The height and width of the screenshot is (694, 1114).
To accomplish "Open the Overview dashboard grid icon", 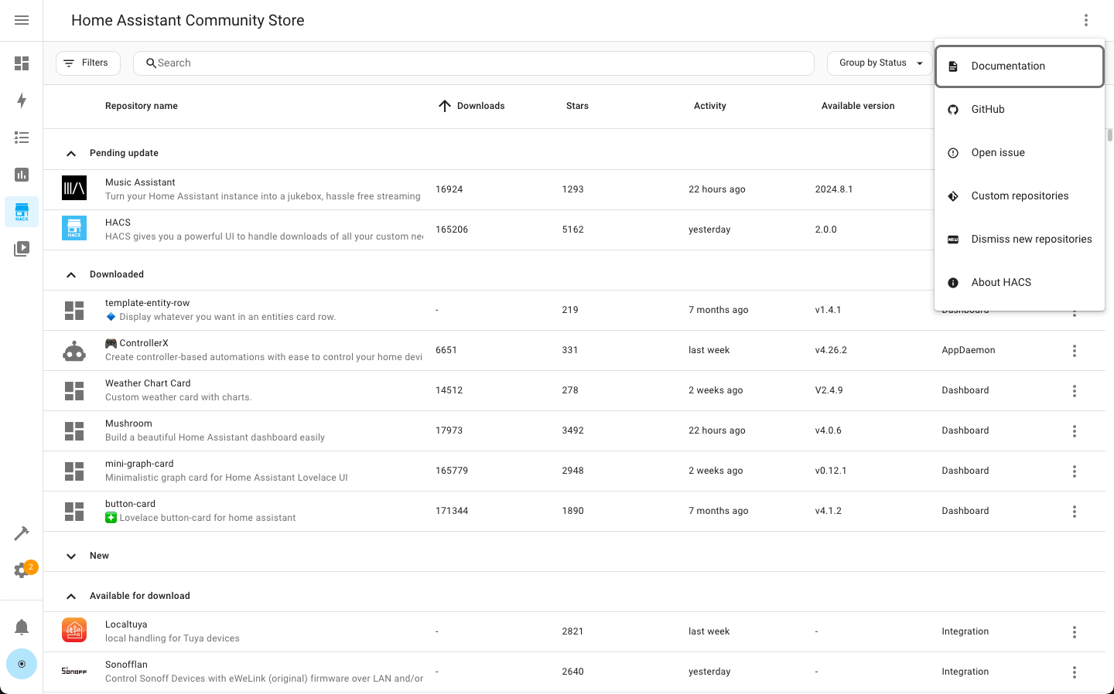I will pos(22,63).
